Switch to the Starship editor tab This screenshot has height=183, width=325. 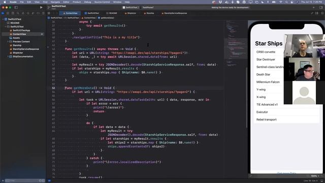[149, 13]
